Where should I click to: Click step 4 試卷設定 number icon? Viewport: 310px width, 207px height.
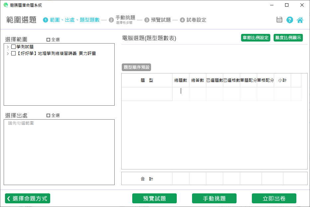(182, 20)
